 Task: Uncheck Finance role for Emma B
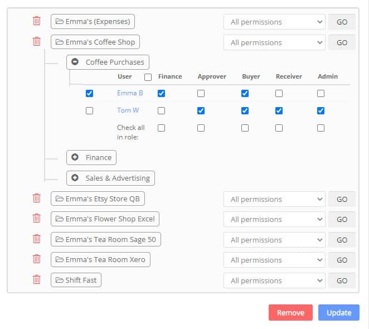pyautogui.click(x=161, y=93)
